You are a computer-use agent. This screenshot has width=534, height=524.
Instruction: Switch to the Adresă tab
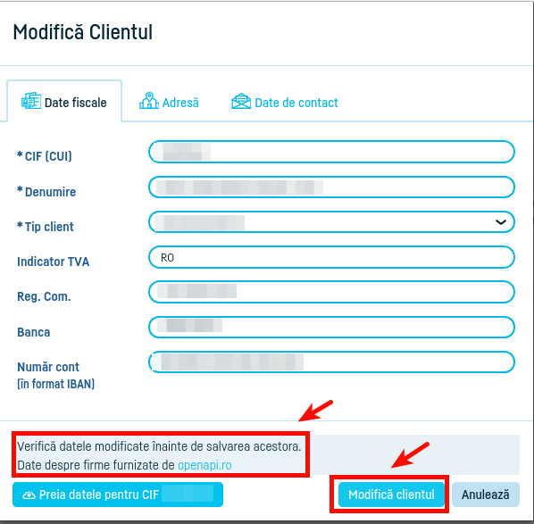(169, 102)
